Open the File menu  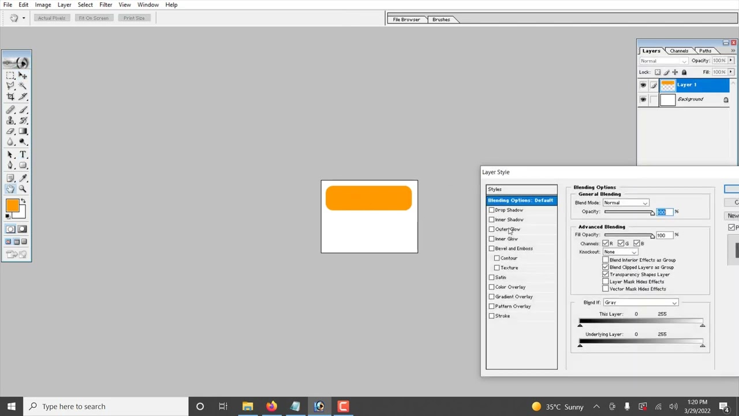(8, 5)
